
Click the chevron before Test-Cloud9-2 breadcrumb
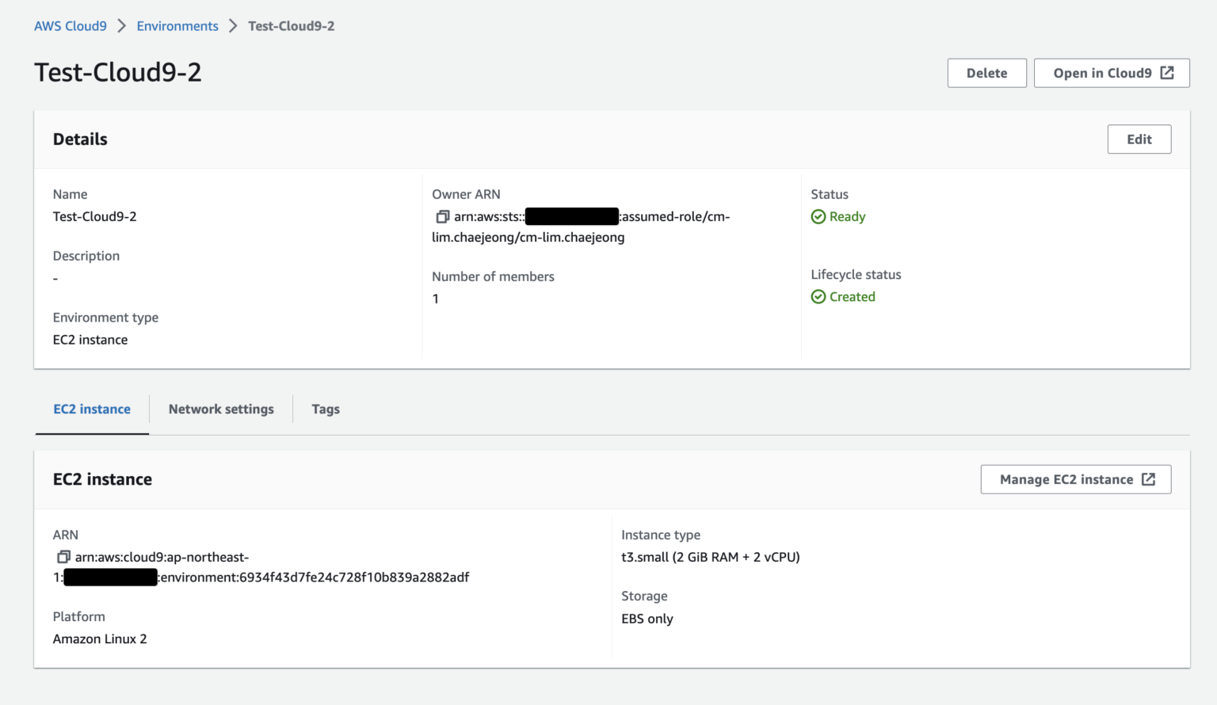(231, 25)
